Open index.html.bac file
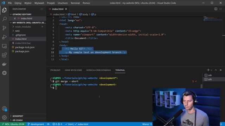 coord(23,43)
